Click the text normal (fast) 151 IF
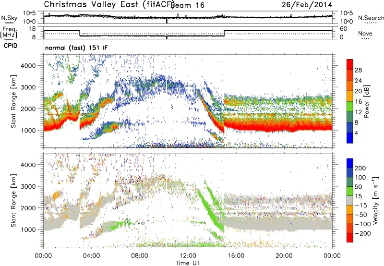 click(x=76, y=48)
